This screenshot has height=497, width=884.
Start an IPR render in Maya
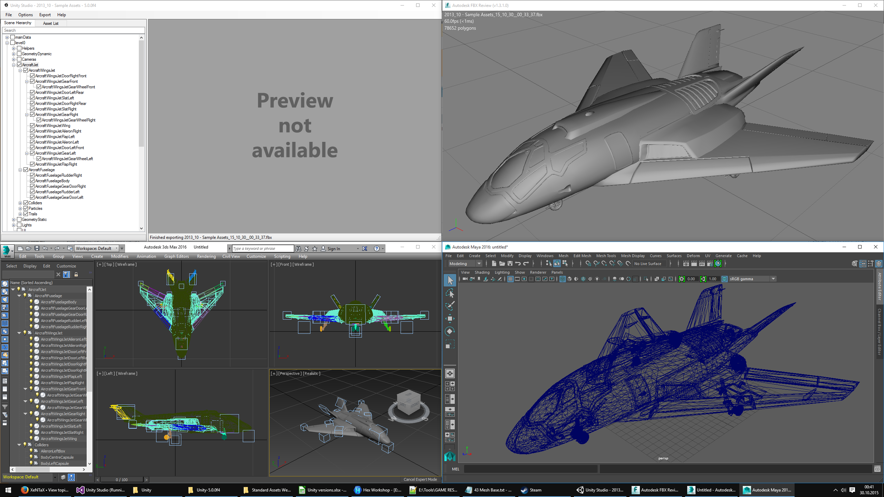click(x=702, y=264)
